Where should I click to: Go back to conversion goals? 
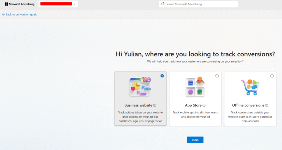pos(21,15)
